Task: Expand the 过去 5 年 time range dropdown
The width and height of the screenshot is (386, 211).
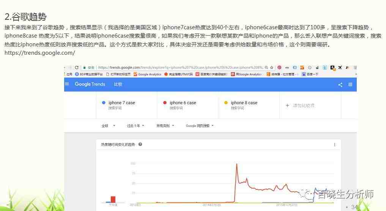Action: pyautogui.click(x=135, y=126)
